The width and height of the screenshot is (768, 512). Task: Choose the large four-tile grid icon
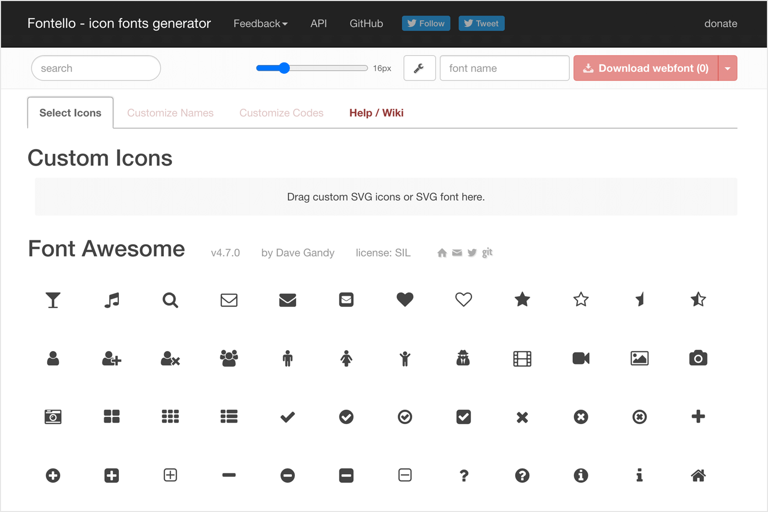point(112,417)
